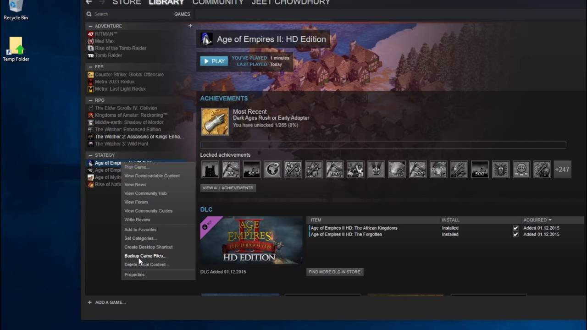Click the plus icon beside ADVENTURE header
The image size is (587, 330).
[190, 26]
